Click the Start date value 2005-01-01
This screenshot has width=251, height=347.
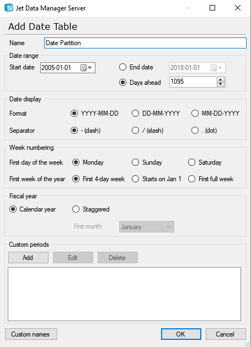click(56, 68)
